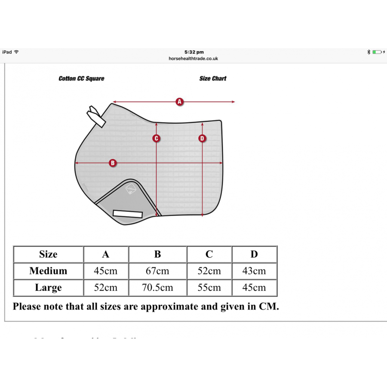The width and height of the screenshot is (387, 387).
Task: Click the circular marker B on the diagram
Action: [112, 163]
